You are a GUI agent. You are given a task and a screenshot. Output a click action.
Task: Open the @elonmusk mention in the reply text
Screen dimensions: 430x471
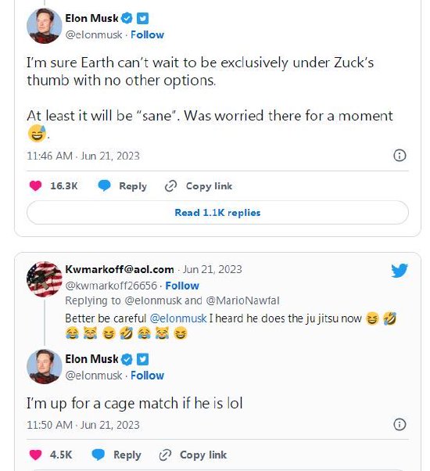pyautogui.click(x=178, y=318)
